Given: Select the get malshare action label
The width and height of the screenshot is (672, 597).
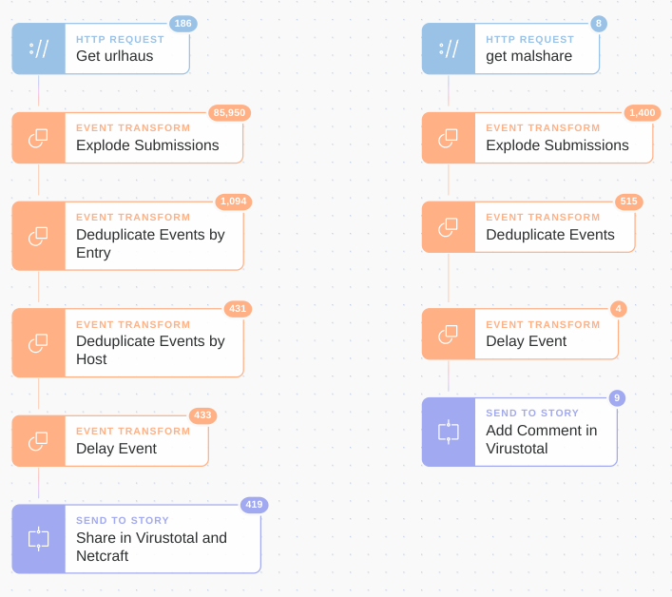Looking at the screenshot, I should click(528, 56).
